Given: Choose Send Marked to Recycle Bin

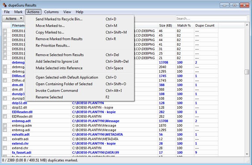Looking at the screenshot, I should 59,19.
